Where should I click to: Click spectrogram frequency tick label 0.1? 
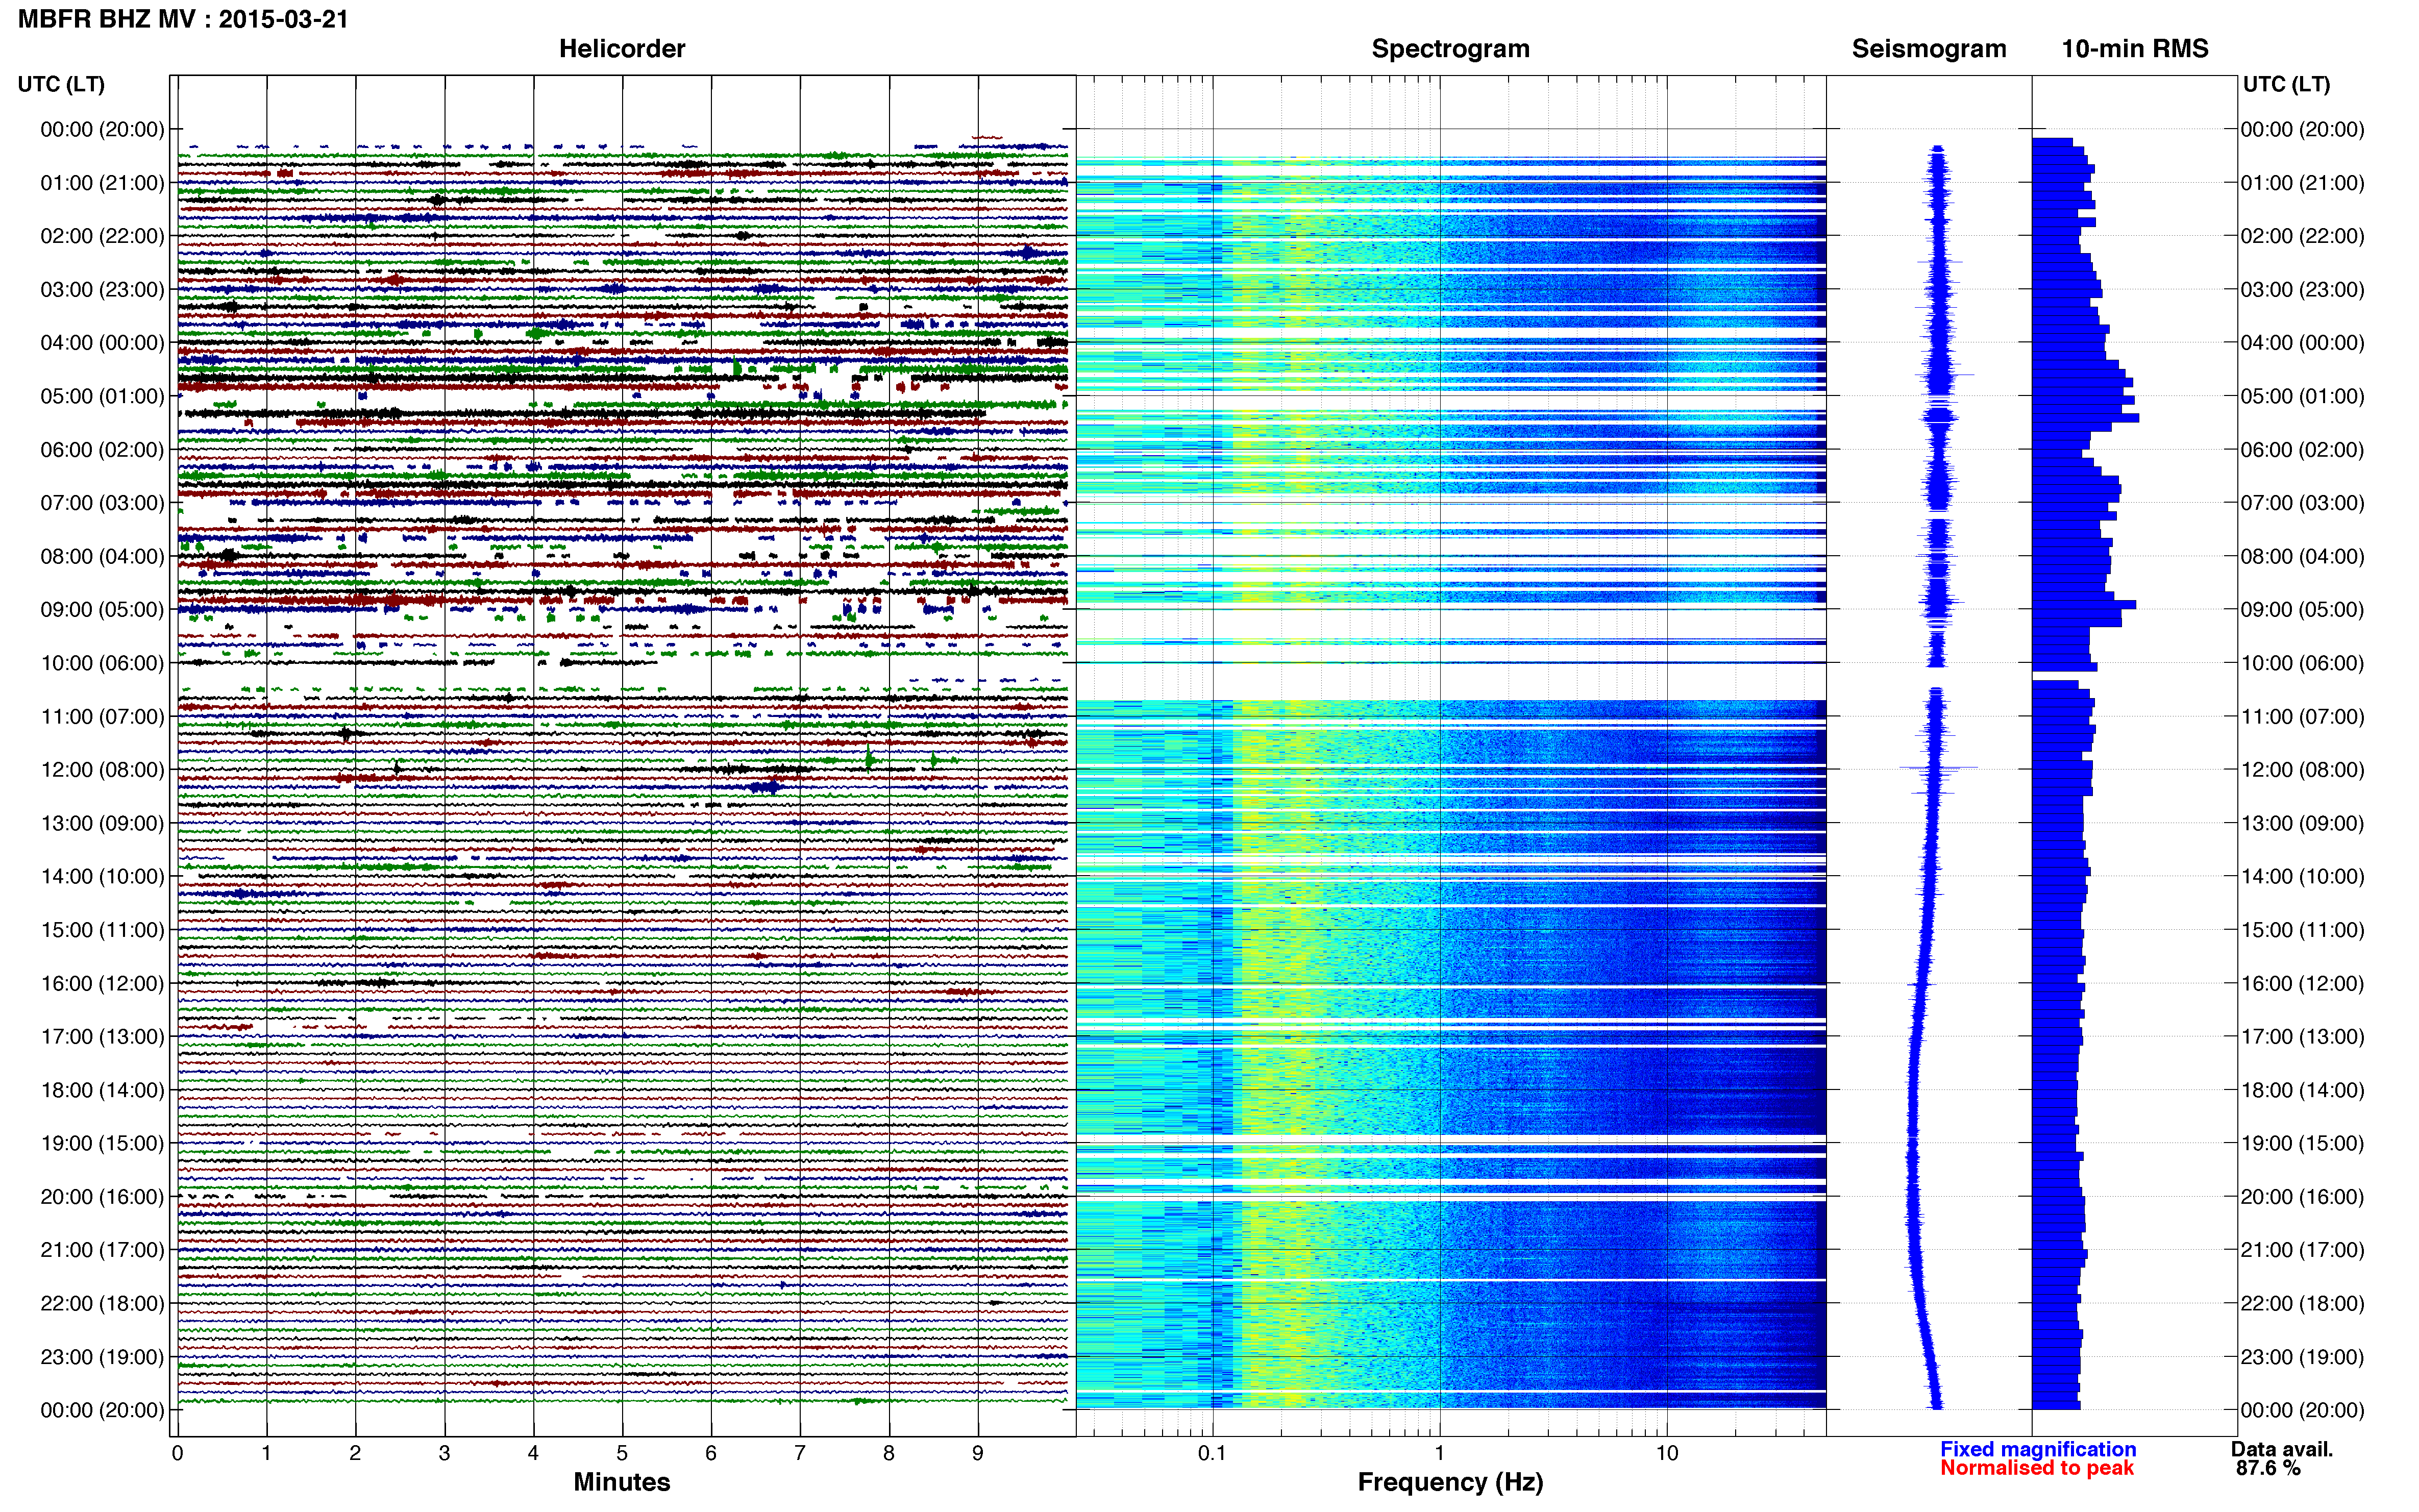point(1212,1453)
